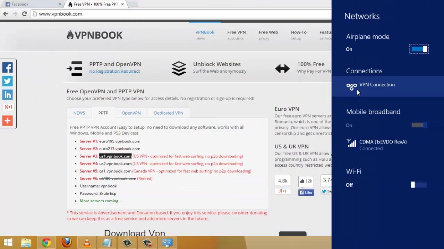444x249 pixels.
Task: Turn on the Wi-Fi switch
Action: [419, 185]
